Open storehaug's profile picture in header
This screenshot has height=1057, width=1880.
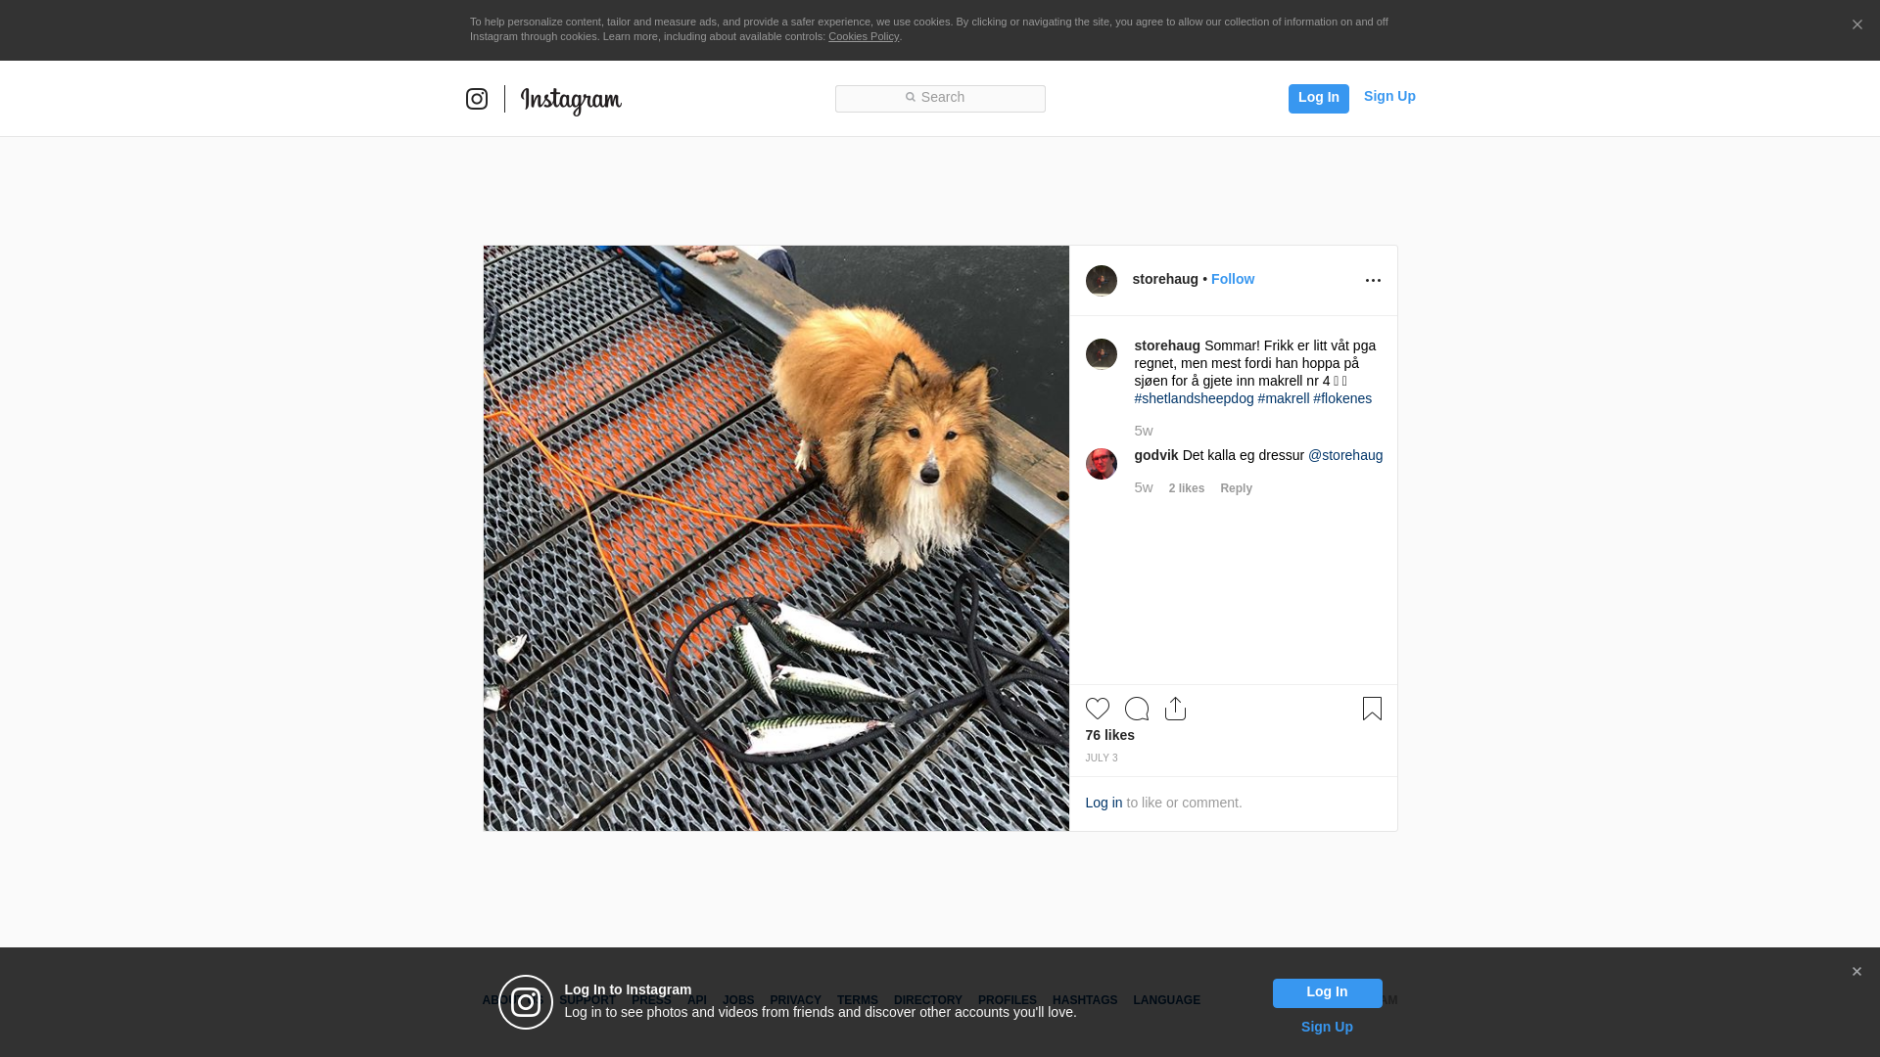pos(1101,281)
